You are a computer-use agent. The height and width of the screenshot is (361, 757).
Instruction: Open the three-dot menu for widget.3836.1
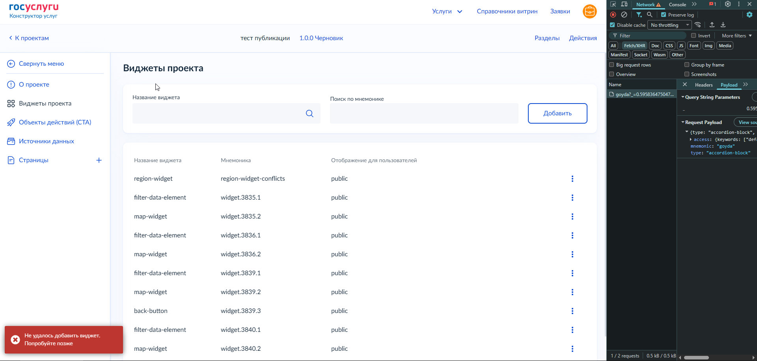coord(572,235)
